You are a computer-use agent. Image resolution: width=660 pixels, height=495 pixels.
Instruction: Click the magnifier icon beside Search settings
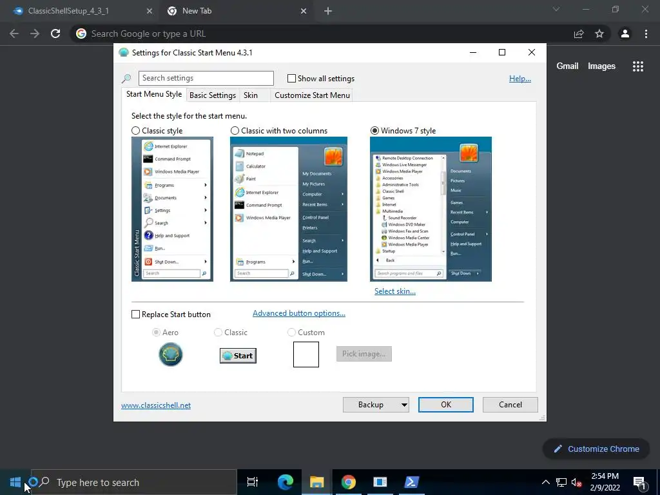pos(126,78)
